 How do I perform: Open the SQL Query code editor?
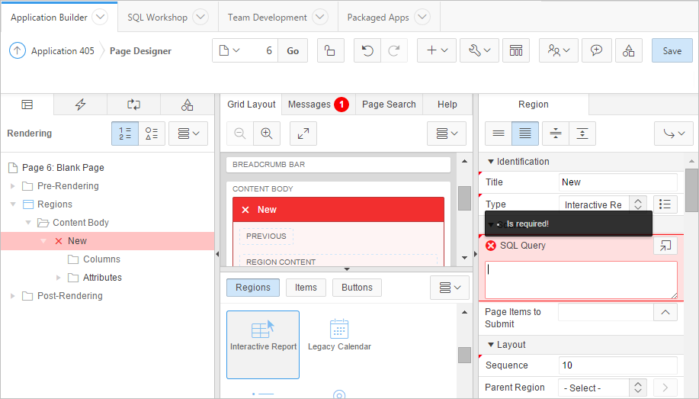(x=665, y=246)
